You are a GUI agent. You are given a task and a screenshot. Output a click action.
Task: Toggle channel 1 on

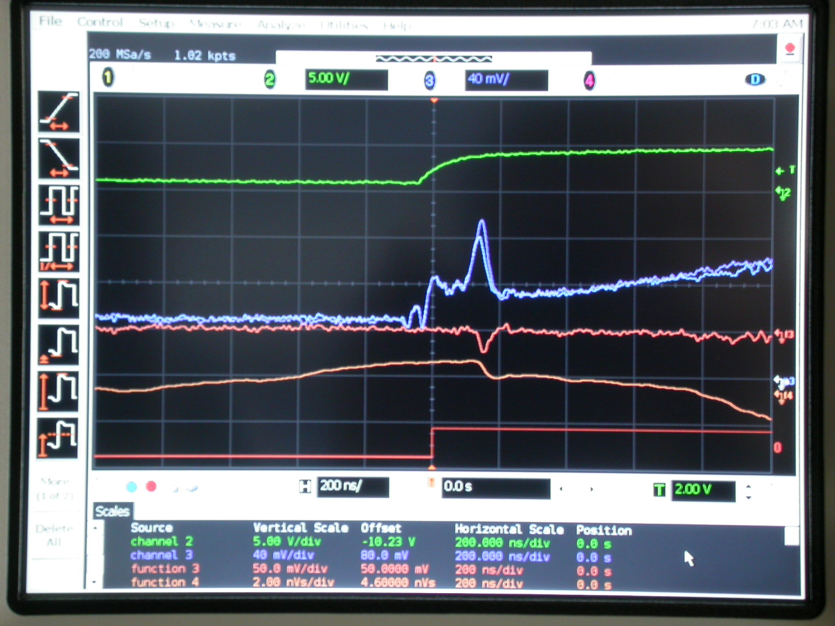108,78
